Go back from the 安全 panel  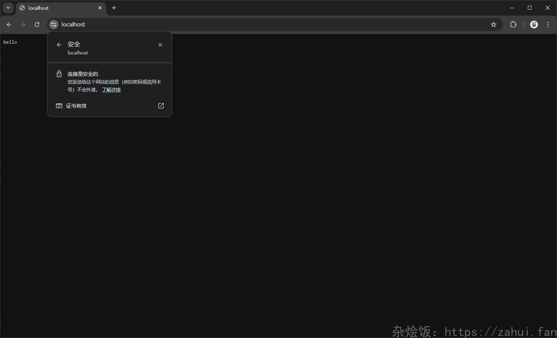pos(59,45)
